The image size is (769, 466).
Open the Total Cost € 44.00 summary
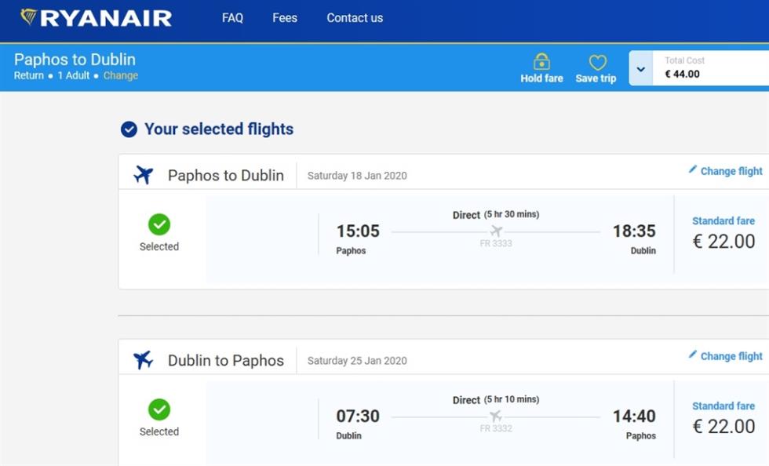[711, 67]
